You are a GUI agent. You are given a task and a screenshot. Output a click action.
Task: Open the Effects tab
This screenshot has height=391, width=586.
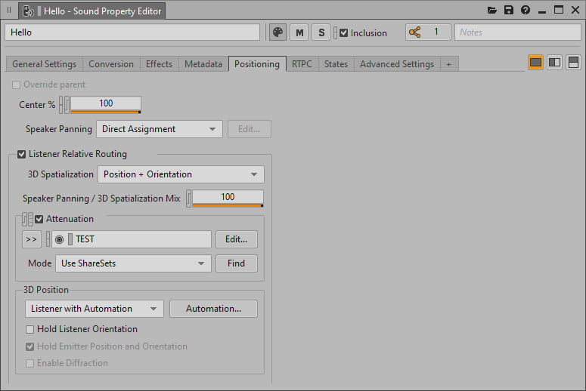click(x=159, y=64)
